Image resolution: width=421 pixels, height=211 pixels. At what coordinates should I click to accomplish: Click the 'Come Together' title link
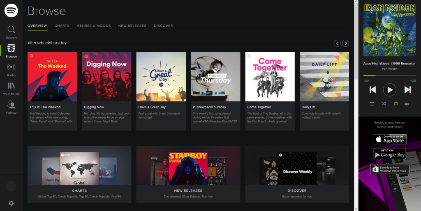pos(259,107)
